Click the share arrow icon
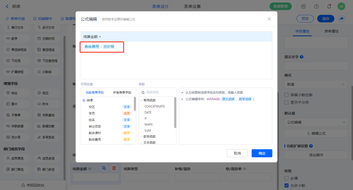353x190 pixels. (341, 19)
